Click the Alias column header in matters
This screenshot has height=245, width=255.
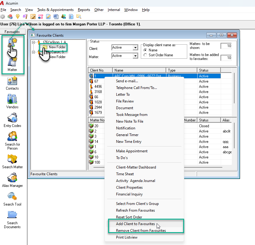(226, 120)
